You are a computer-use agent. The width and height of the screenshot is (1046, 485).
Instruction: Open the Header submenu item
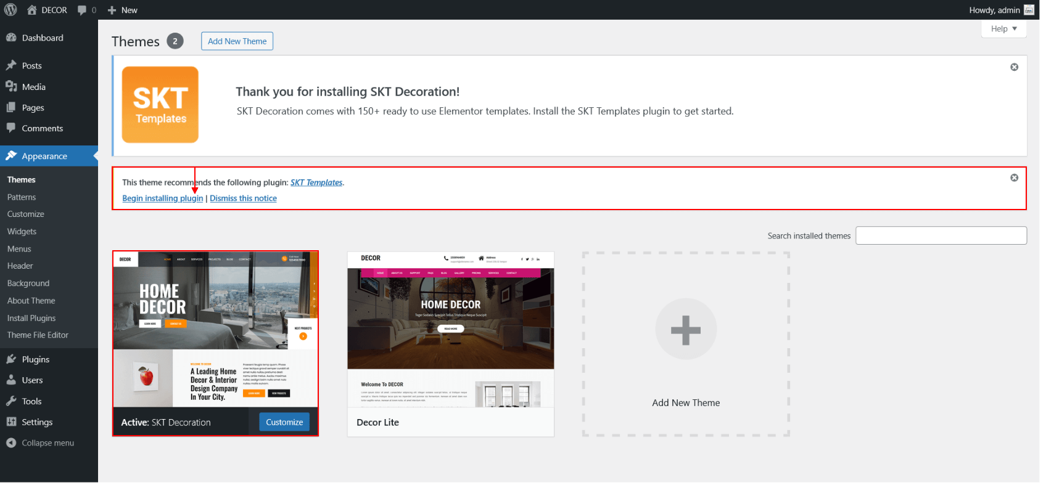pos(20,266)
